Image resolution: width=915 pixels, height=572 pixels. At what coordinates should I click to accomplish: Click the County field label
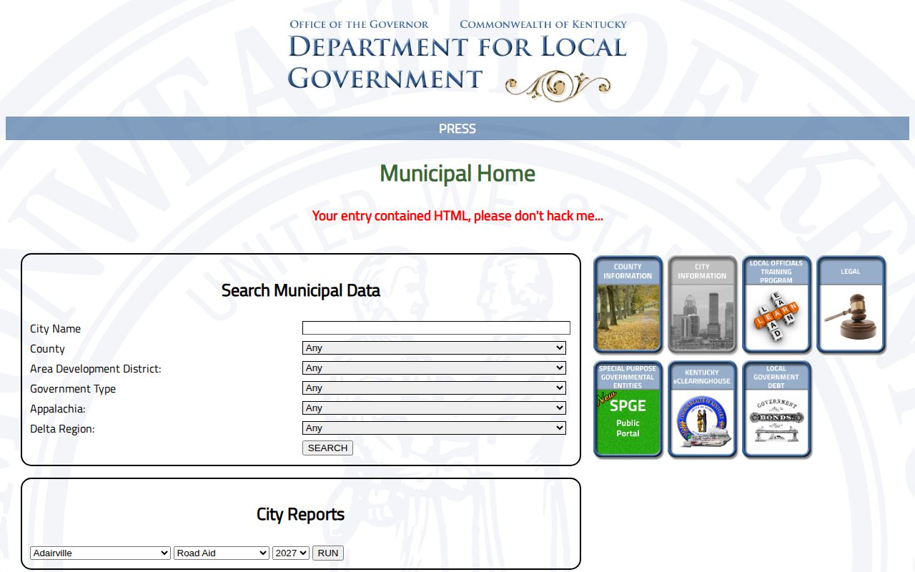[47, 349]
